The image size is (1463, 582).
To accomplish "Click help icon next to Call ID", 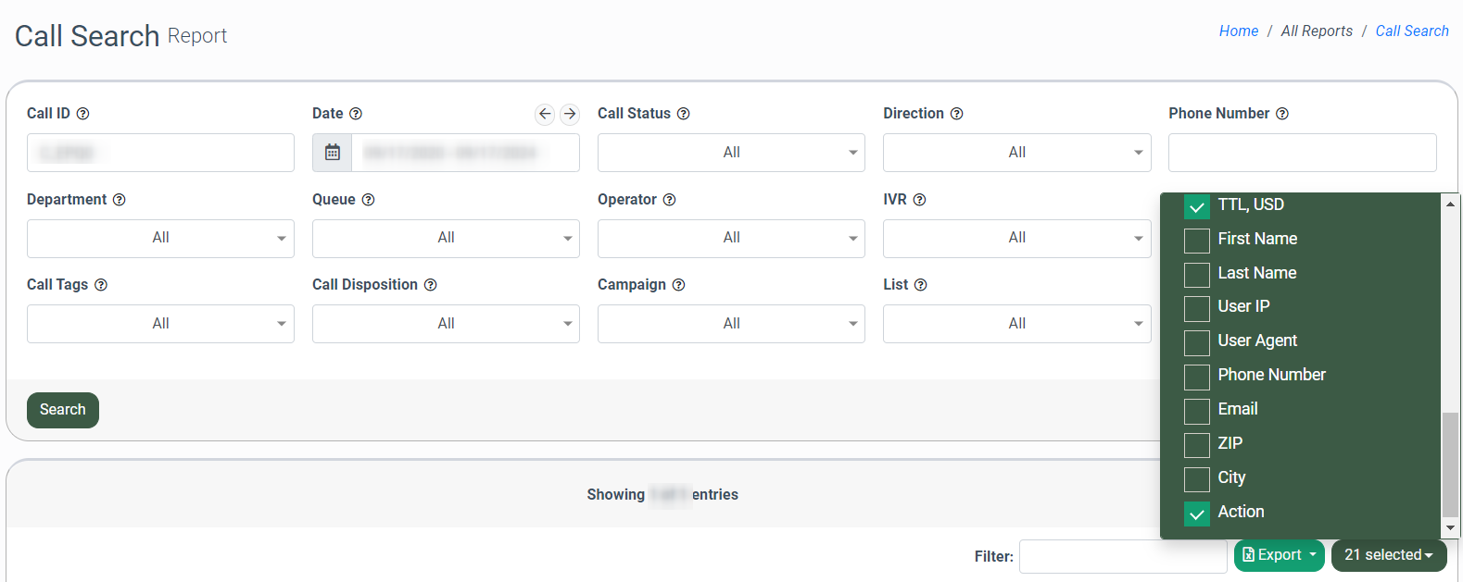I will [x=82, y=114].
